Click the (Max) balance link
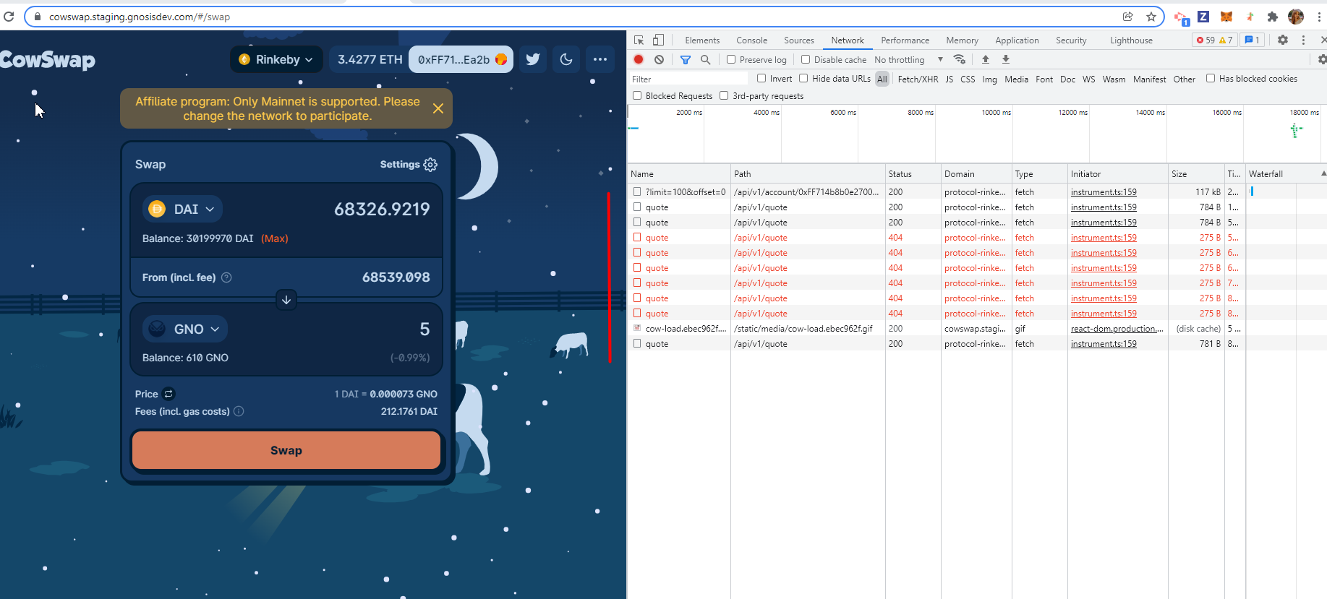The image size is (1327, 599). (275, 238)
